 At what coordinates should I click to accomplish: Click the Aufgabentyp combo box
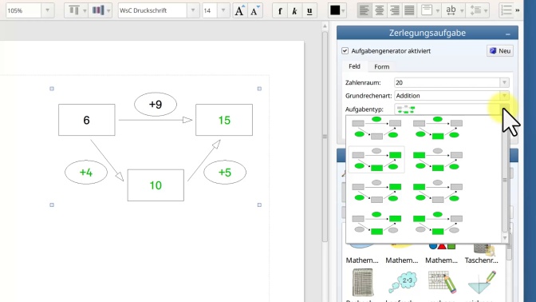[x=451, y=109]
